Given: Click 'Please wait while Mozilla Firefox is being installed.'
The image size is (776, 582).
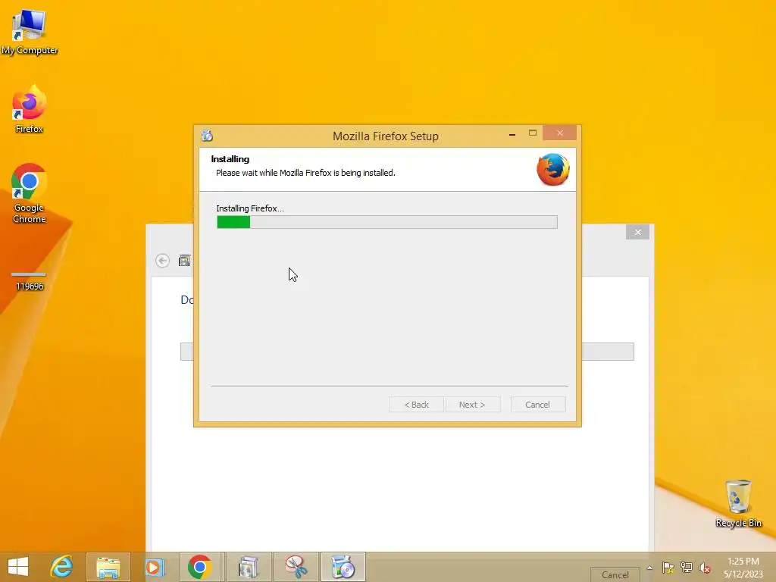Looking at the screenshot, I should [x=305, y=173].
